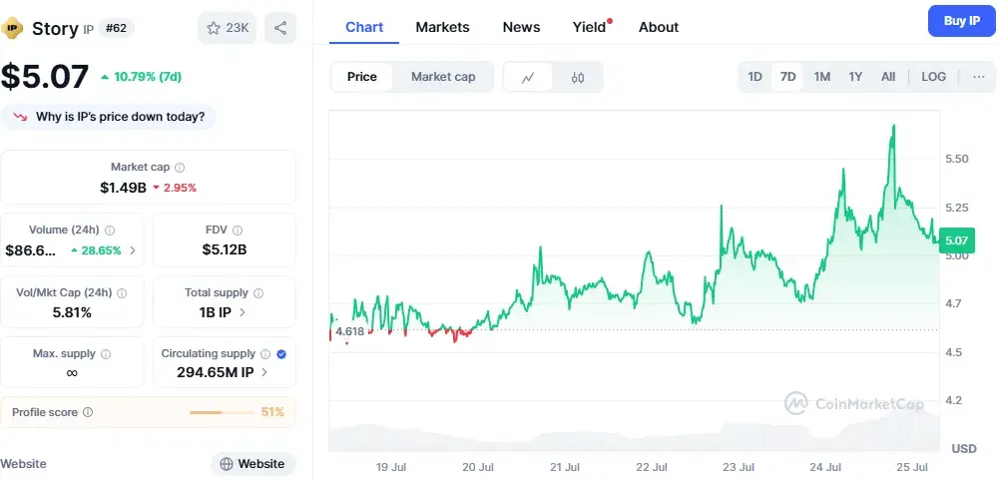Viewport: 999px width, 480px height.
Task: Click the $5.12B FDV value
Action: tap(225, 249)
